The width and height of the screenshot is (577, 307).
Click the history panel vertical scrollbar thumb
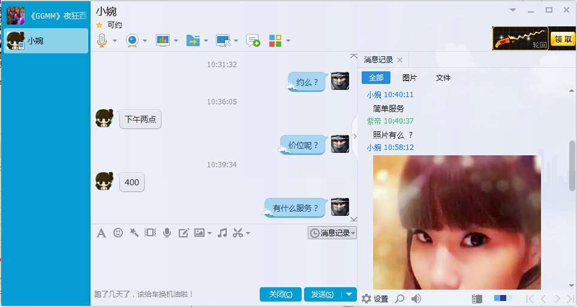pyautogui.click(x=572, y=165)
